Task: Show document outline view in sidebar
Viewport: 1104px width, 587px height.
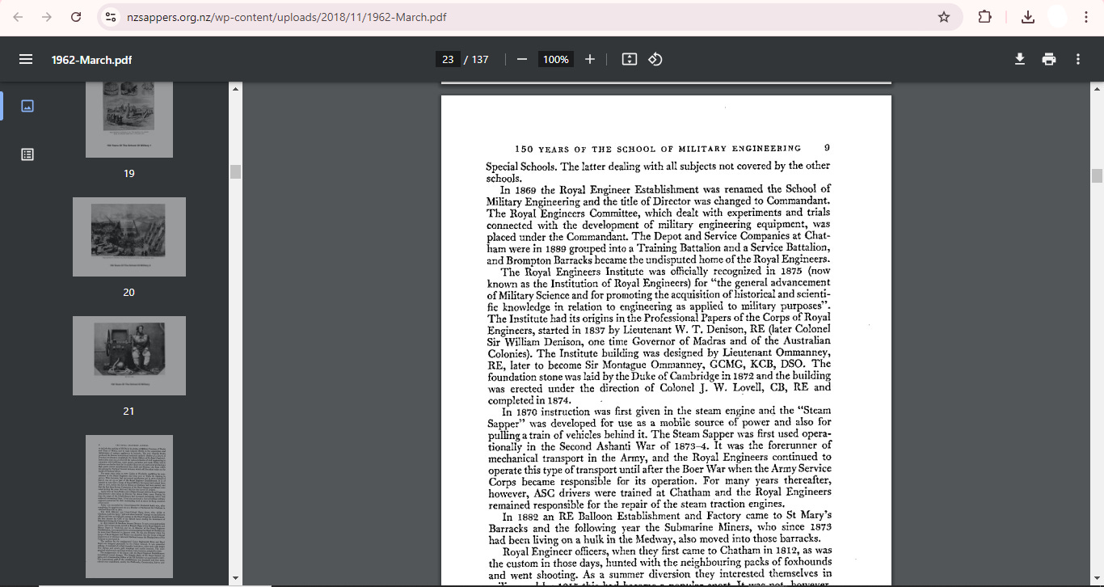Action: (x=27, y=154)
